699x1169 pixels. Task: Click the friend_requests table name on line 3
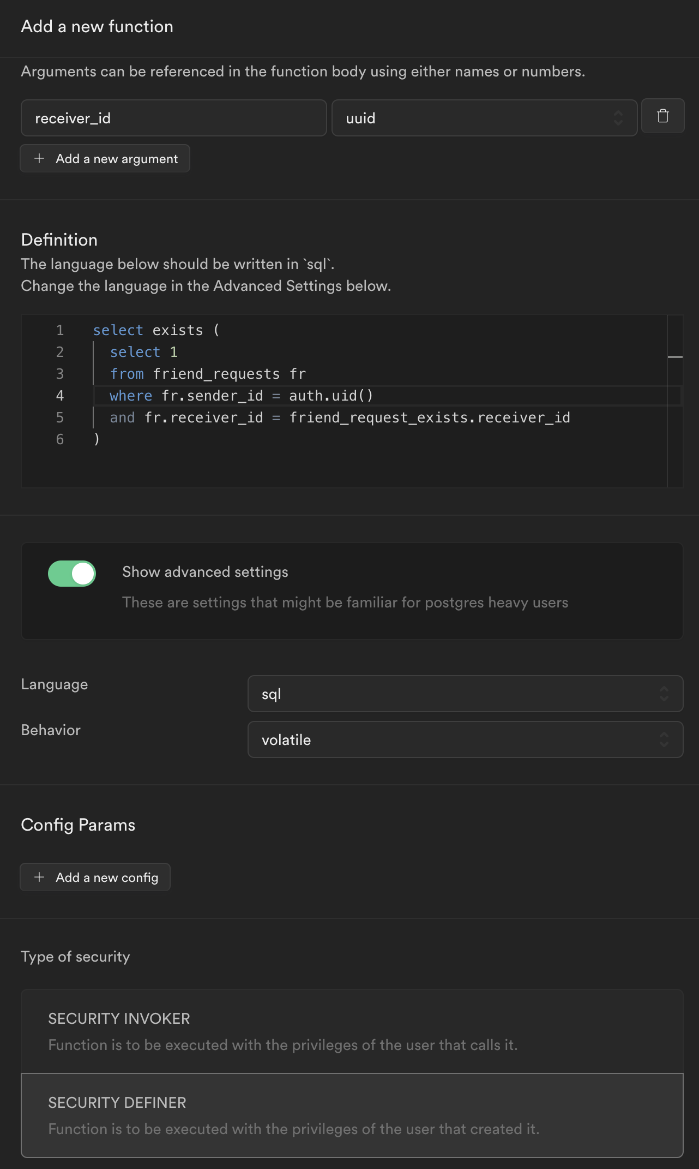coord(215,373)
